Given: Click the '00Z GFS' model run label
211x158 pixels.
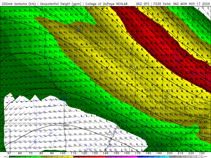Looking at the screenshot, I should pos(143,4).
